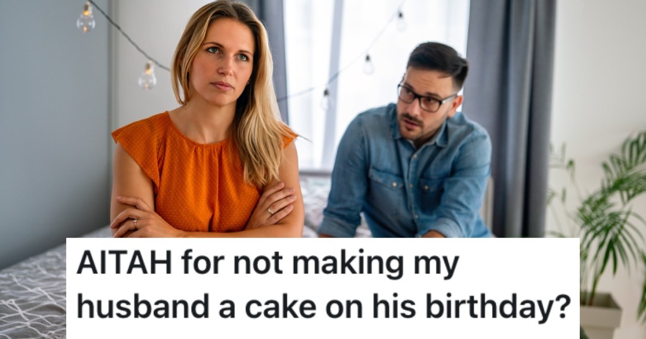Click the plant's gray pot
The width and height of the screenshot is (646, 339).
click(x=600, y=316)
